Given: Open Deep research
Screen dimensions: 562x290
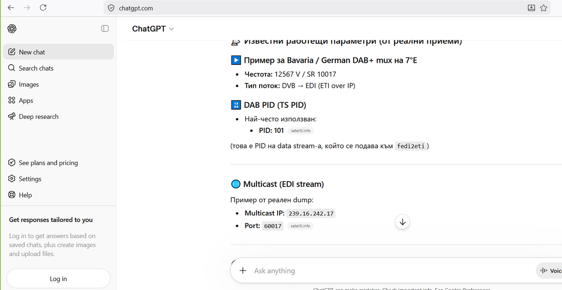Looking at the screenshot, I should point(58,117).
